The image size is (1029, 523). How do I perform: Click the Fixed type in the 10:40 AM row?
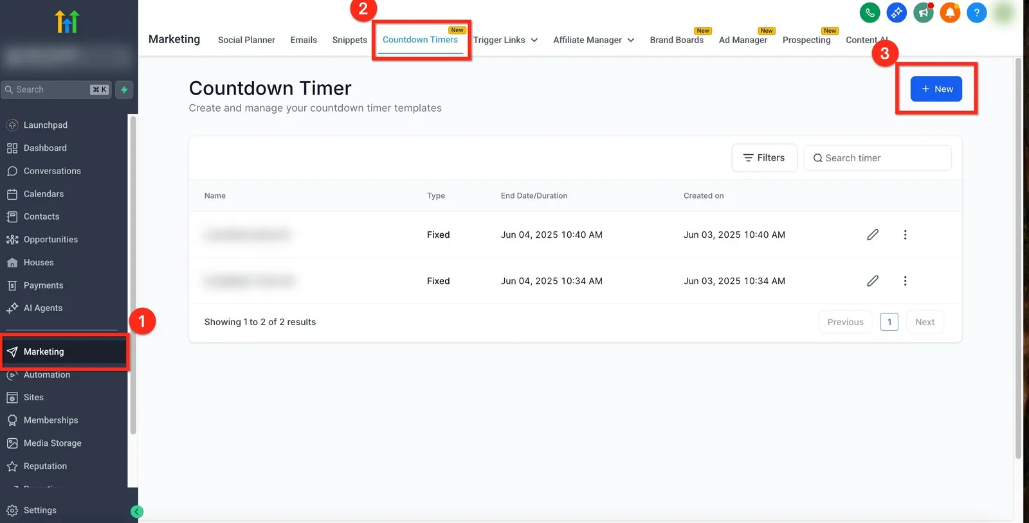point(439,235)
